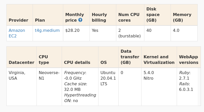Click the Disk space (GB) header

pos(153,15)
